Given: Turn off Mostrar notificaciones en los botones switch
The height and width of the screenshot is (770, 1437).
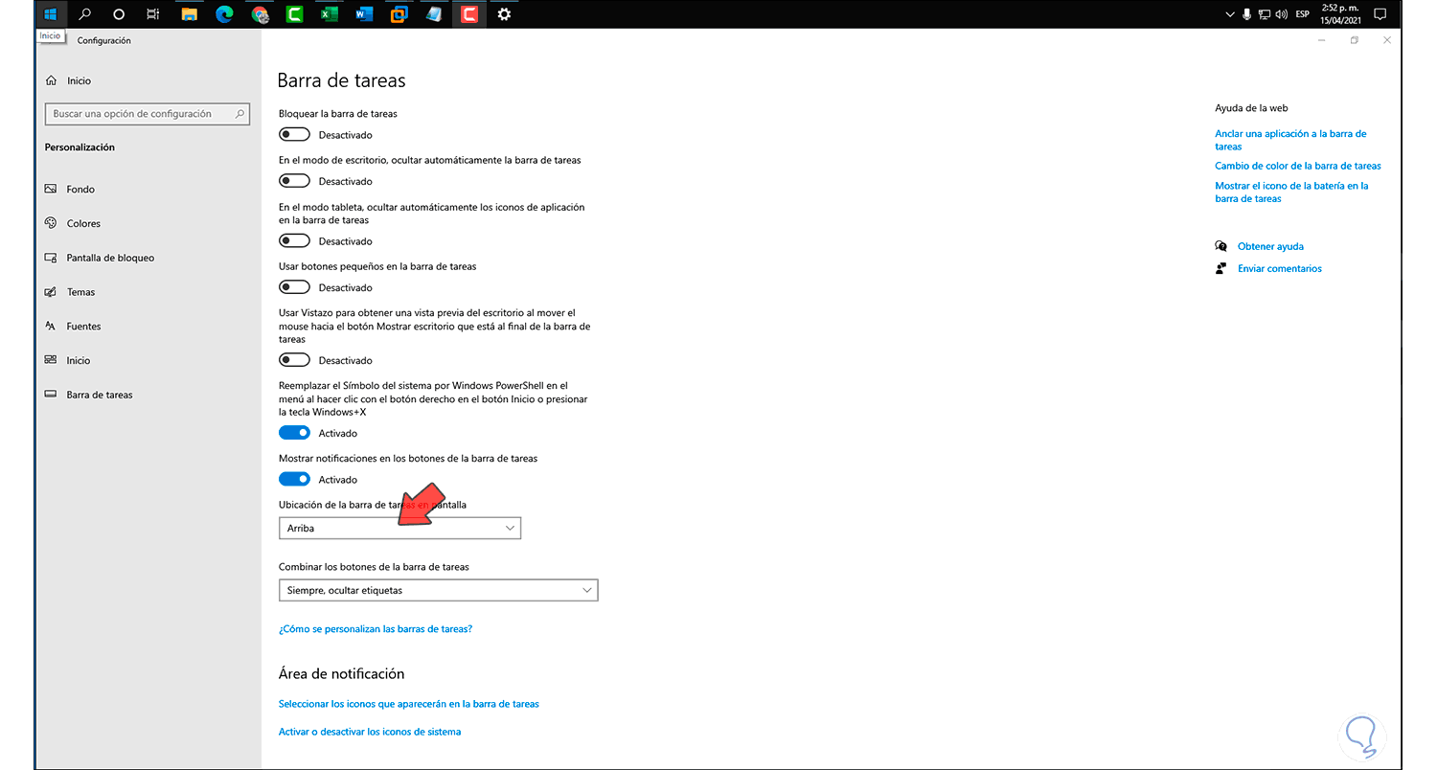Looking at the screenshot, I should 294,479.
